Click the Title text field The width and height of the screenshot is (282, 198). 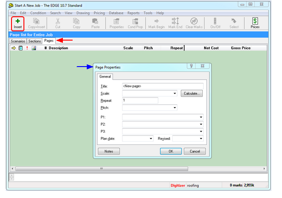(162, 86)
